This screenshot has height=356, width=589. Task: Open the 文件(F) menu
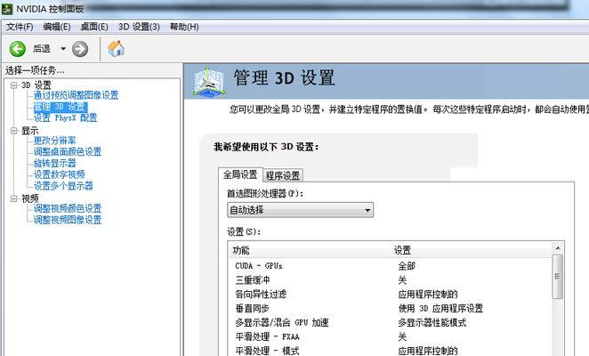(x=20, y=27)
